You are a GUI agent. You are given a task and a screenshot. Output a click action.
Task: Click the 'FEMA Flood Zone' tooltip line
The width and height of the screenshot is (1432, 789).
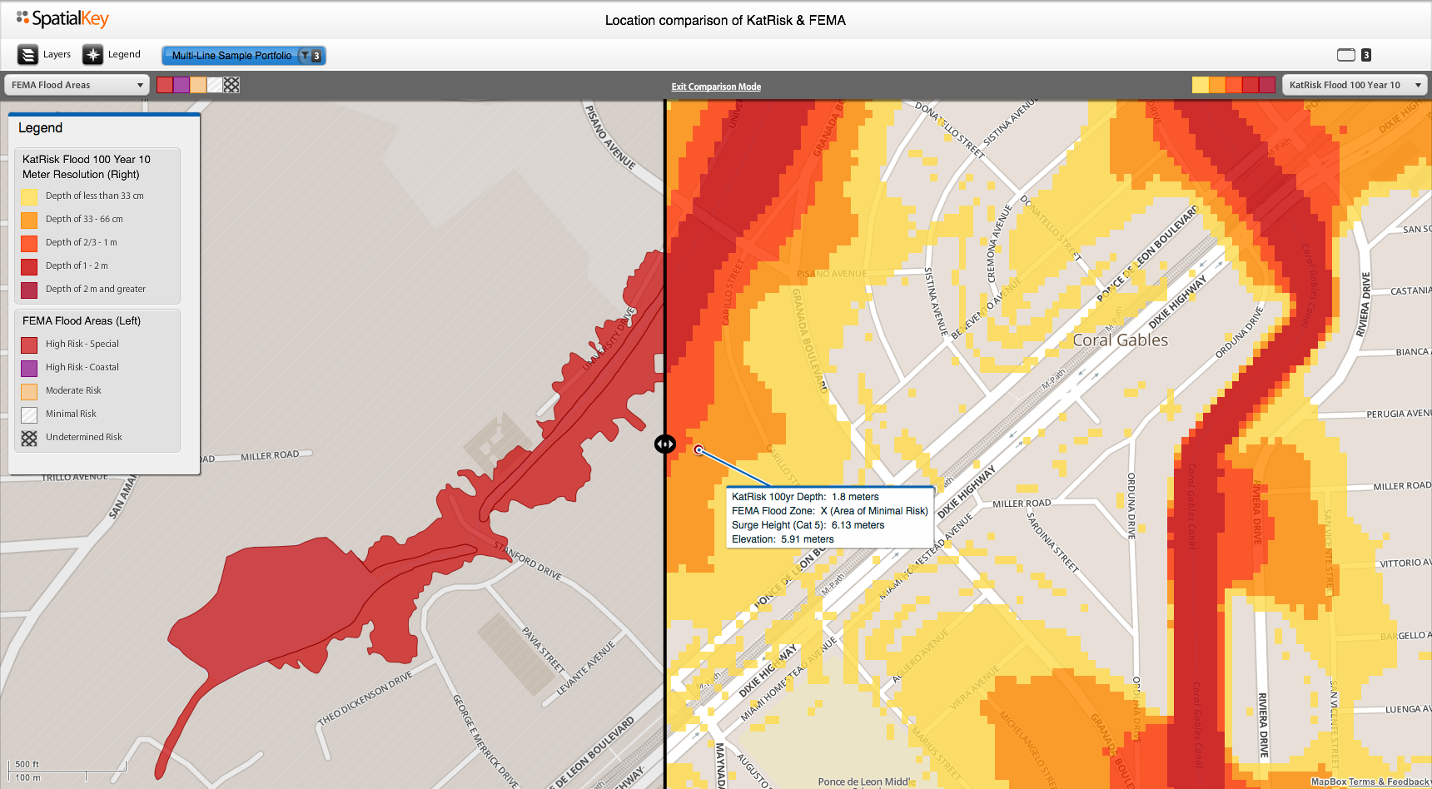pyautogui.click(x=830, y=511)
